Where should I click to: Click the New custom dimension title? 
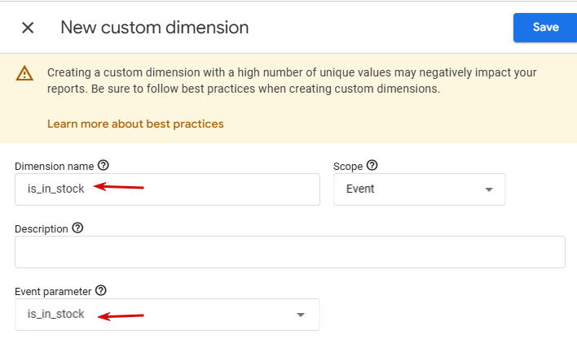[x=155, y=28]
